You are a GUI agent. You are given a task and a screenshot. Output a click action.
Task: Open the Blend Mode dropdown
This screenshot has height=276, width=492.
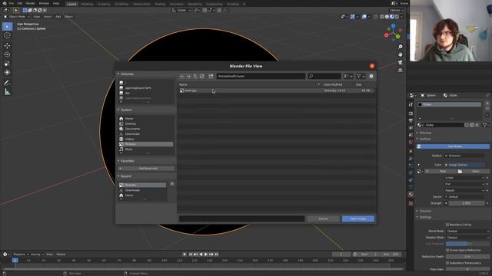467,231
